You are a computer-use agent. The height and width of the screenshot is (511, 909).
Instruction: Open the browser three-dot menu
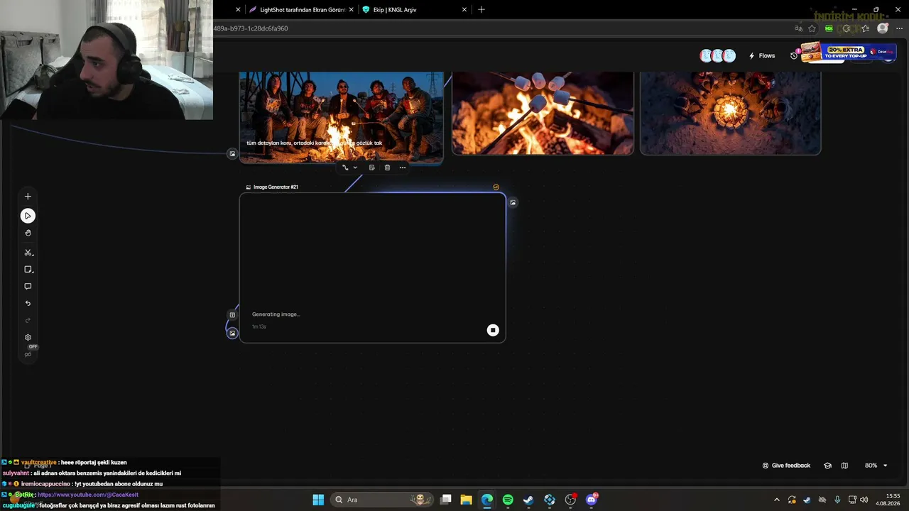(899, 28)
